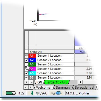Screen dimensions: 101x101
Task: Click the 10.0 axis label on graph
Action: tap(33, 21)
